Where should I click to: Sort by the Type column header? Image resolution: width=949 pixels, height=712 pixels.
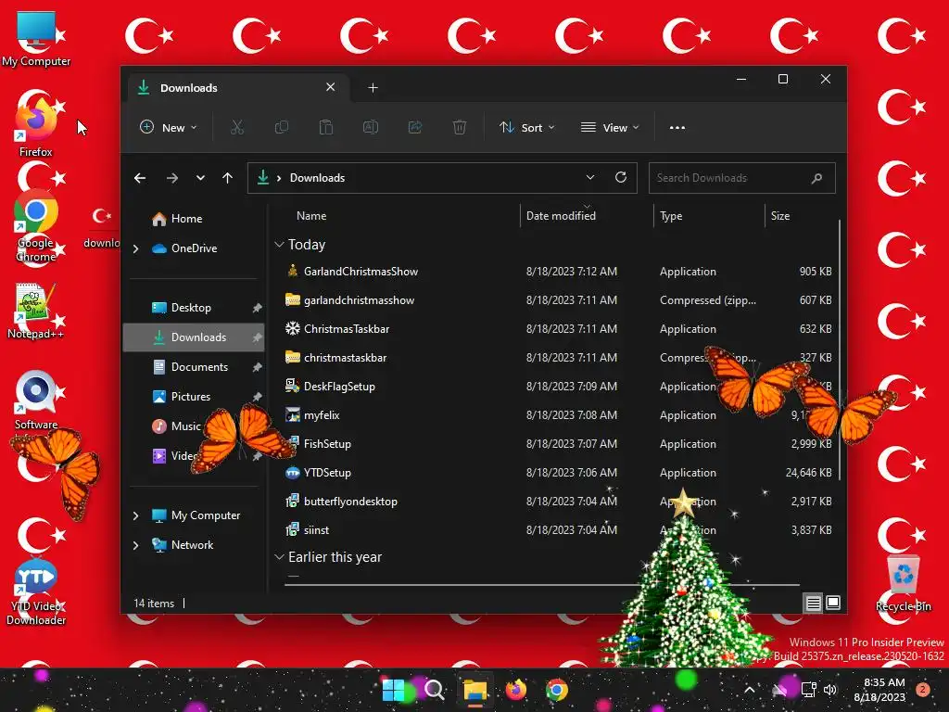tap(671, 215)
